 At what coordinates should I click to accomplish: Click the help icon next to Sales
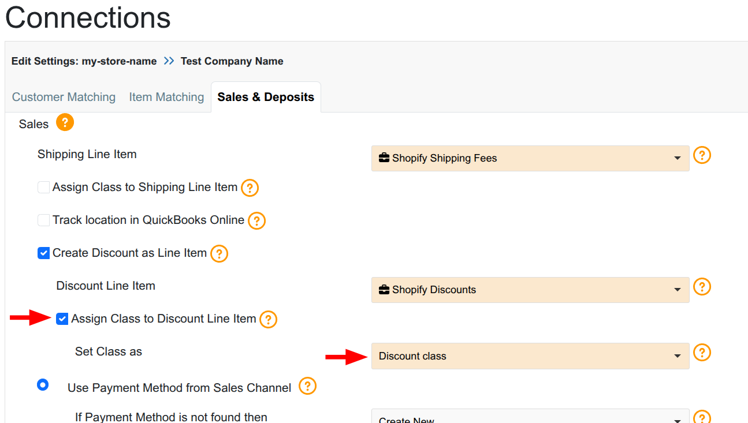click(x=65, y=123)
